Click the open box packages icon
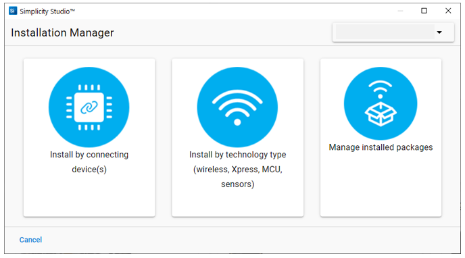465x258 pixels. click(x=381, y=114)
